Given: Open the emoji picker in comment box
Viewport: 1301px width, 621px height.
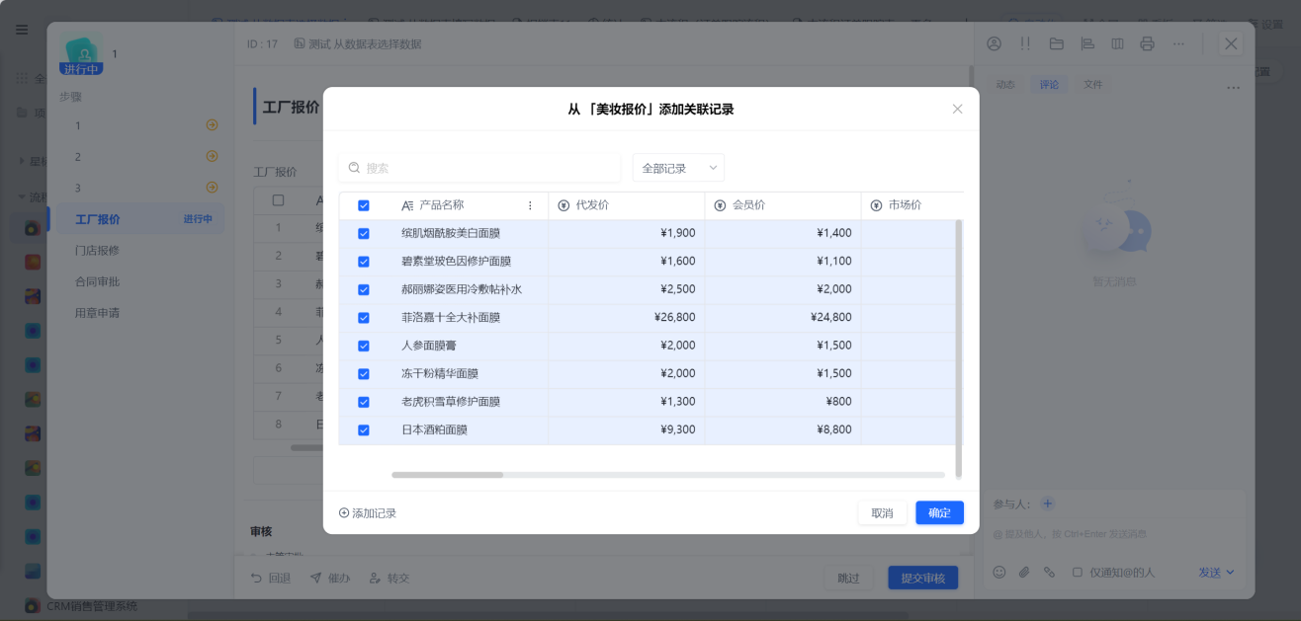Looking at the screenshot, I should click(999, 572).
